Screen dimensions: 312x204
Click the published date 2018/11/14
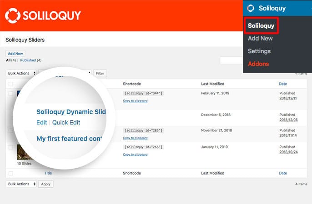(288, 135)
